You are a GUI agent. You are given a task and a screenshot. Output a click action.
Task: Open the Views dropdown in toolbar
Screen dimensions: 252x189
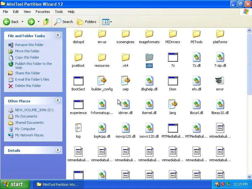[111, 22]
